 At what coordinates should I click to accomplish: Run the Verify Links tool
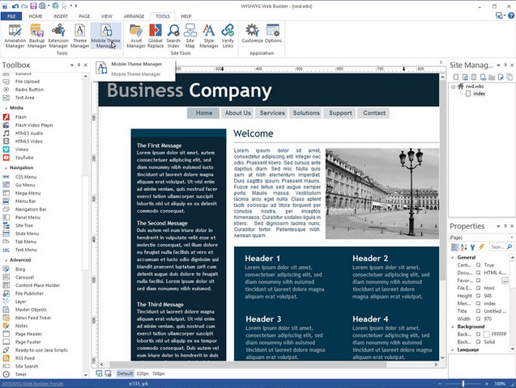pos(228,36)
